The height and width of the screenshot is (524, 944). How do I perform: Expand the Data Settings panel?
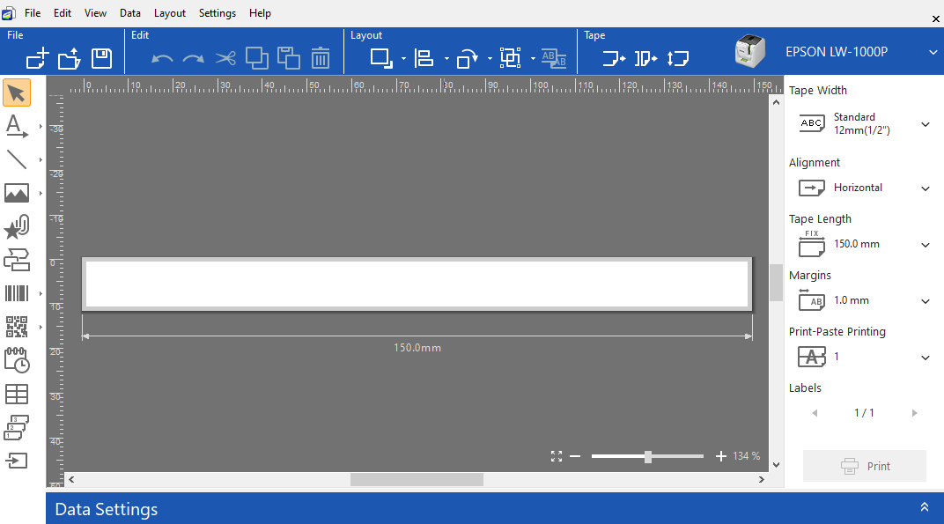tap(924, 507)
